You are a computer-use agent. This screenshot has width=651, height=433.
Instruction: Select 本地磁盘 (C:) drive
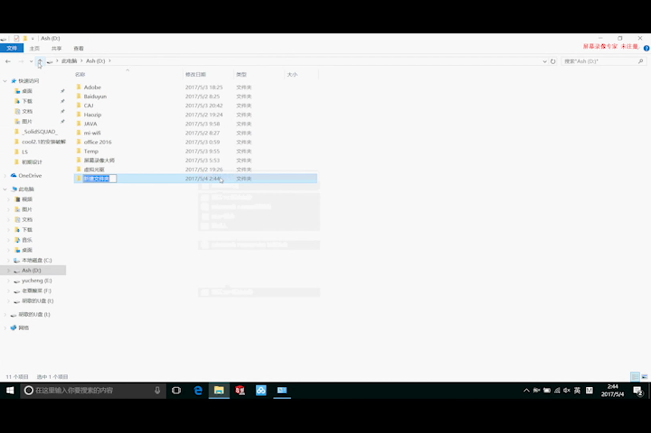coord(37,260)
